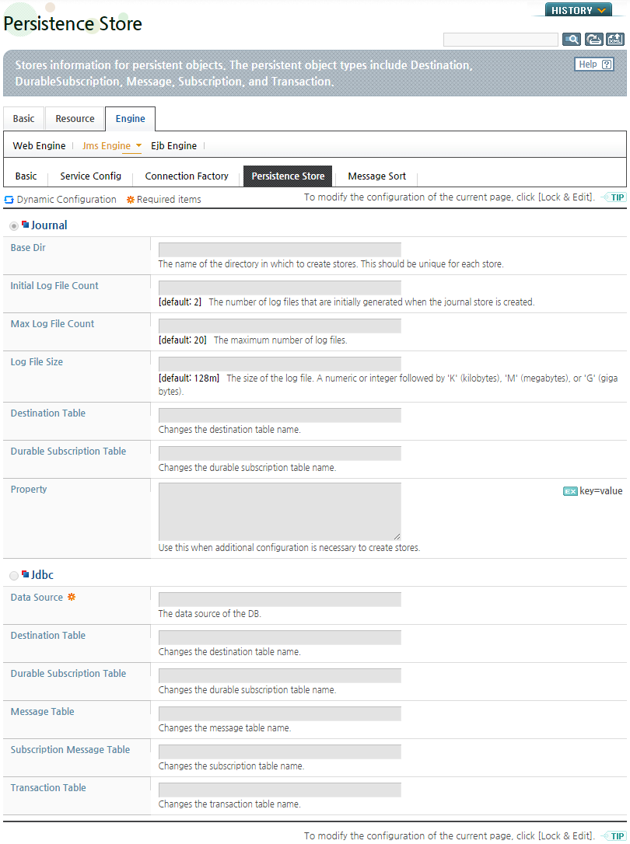630x844 pixels.
Task: Click the Log File Size label
Action: coord(37,361)
